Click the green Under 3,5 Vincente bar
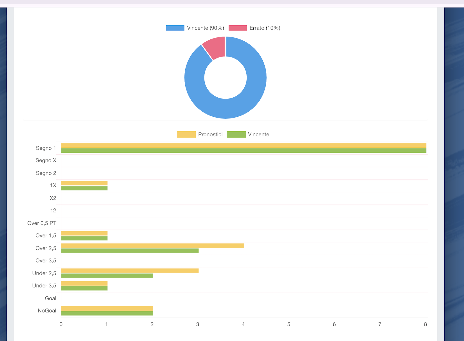The image size is (464, 341). 84,288
